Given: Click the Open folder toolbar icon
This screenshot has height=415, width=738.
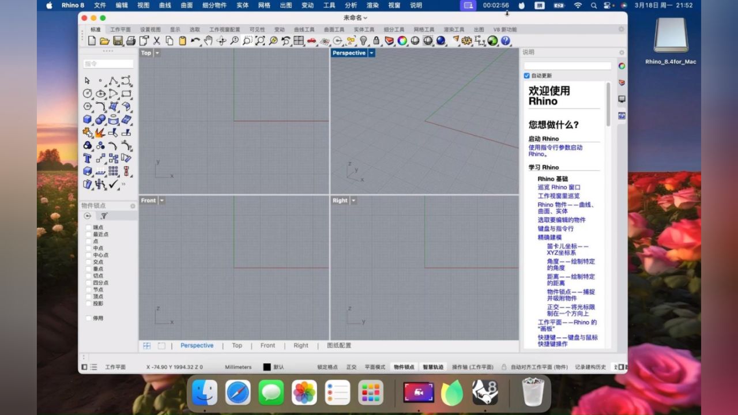Looking at the screenshot, I should point(104,40).
